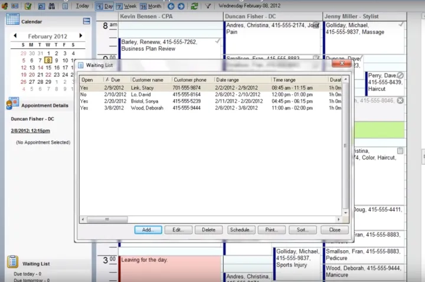Switch to Month view
The image size is (425, 282).
151,6
